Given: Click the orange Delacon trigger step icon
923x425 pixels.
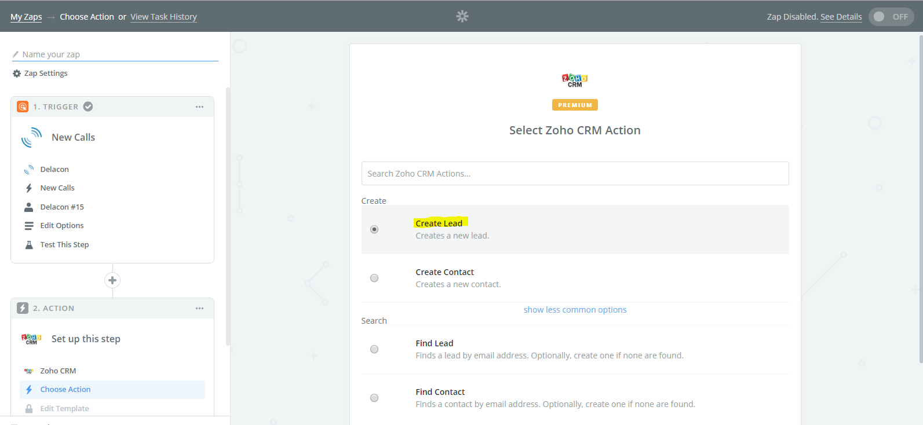Looking at the screenshot, I should pos(23,107).
